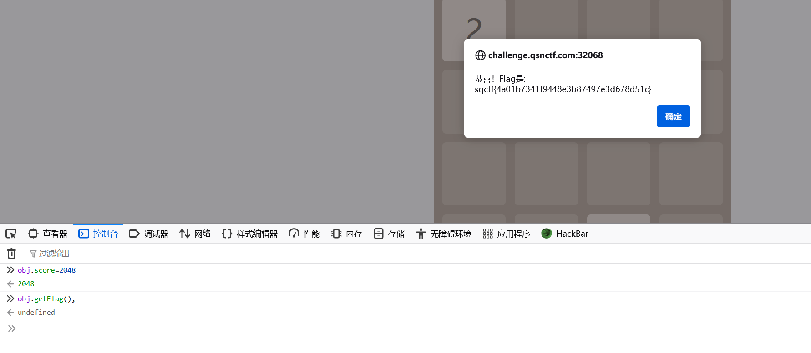Open the Inspector (查看器) tab

[x=48, y=234]
